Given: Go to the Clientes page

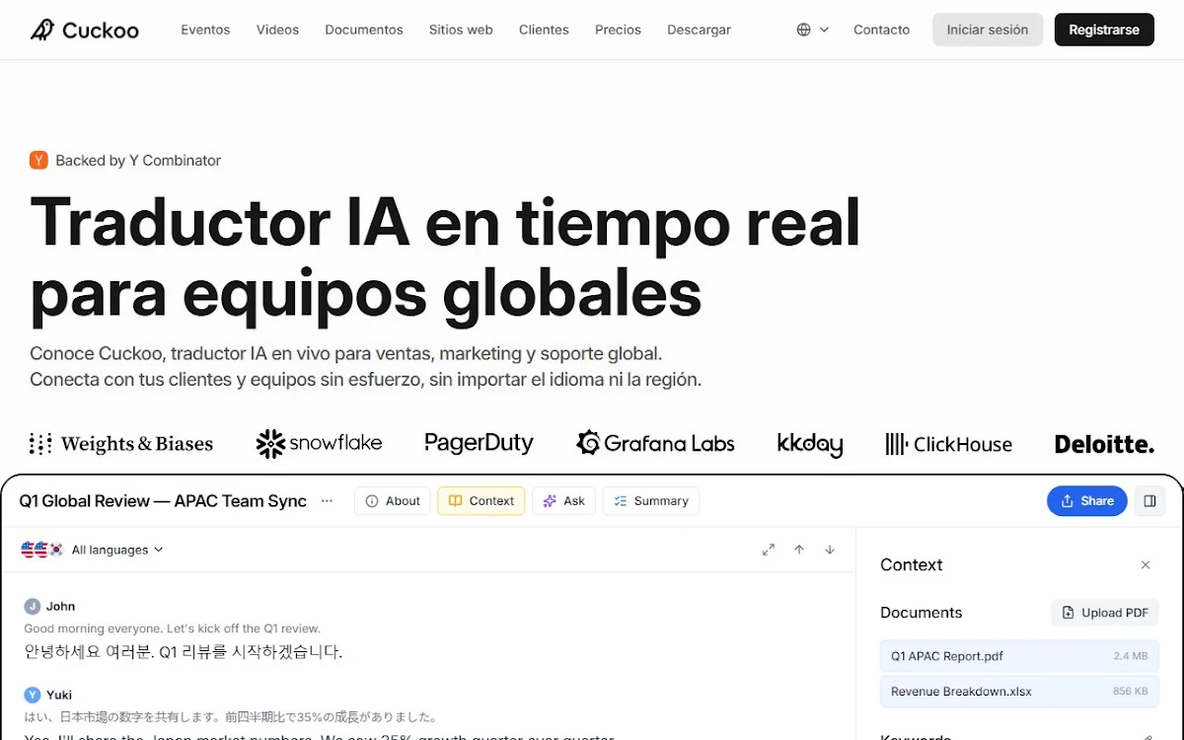Looking at the screenshot, I should click(544, 30).
